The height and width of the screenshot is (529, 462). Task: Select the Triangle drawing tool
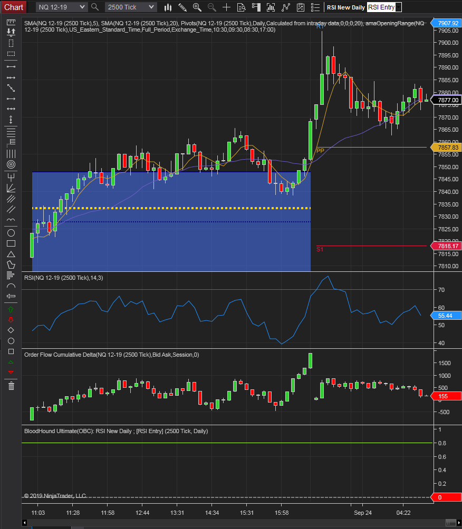click(x=11, y=254)
